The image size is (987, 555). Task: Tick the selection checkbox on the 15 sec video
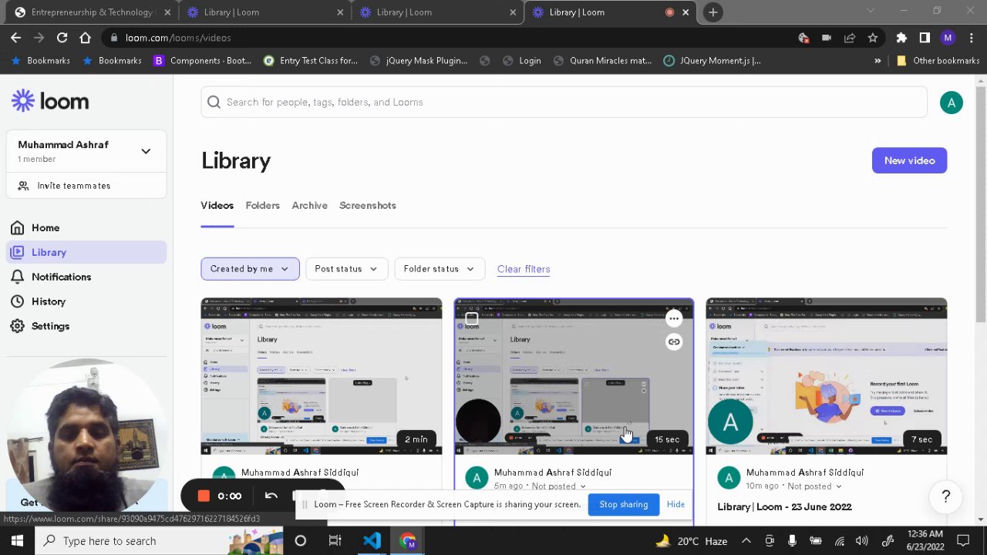471,318
